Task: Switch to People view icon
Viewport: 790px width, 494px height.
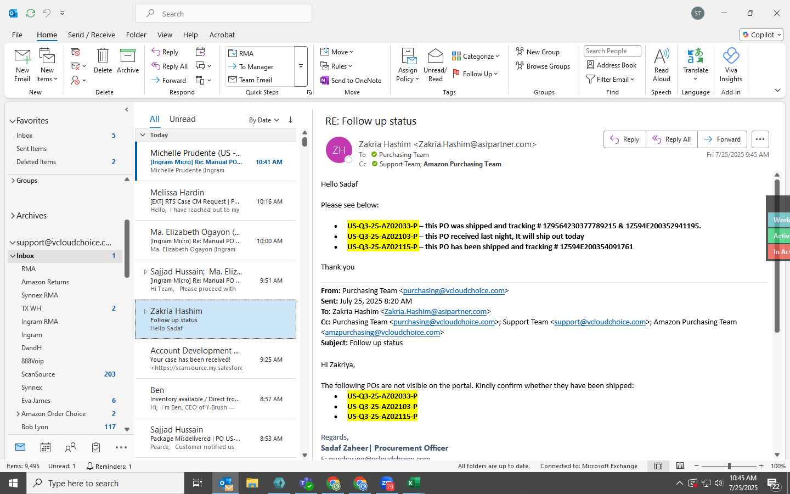Action: click(x=70, y=447)
